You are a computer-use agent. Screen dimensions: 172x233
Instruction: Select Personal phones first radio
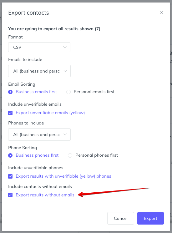70,155
